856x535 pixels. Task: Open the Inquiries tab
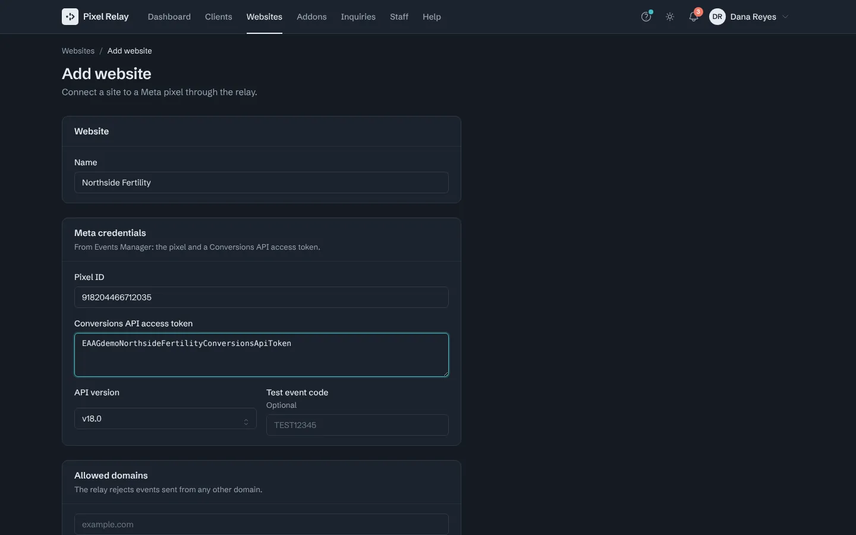tap(358, 17)
